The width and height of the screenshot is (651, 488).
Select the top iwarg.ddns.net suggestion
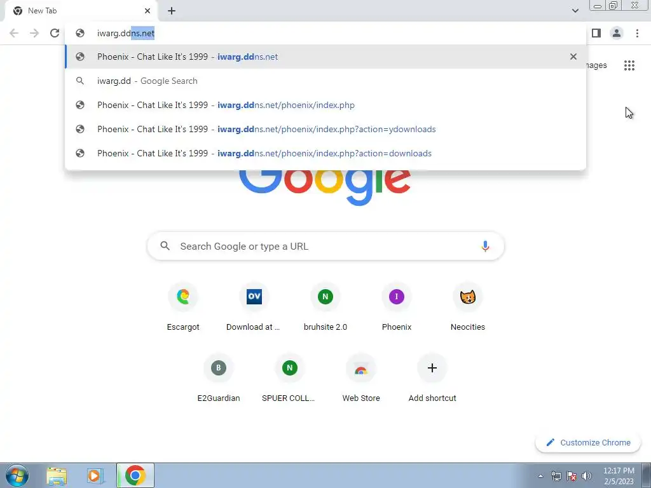tap(325, 57)
